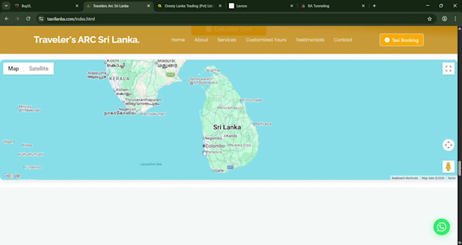Toggle the map fullscreen view
Image resolution: width=462 pixels, height=245 pixels.
pos(448,69)
